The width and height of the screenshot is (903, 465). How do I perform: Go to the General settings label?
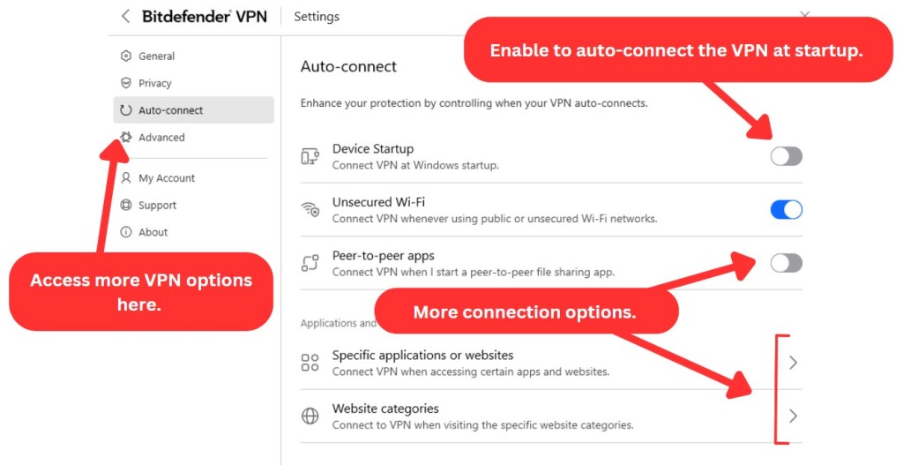coord(156,56)
